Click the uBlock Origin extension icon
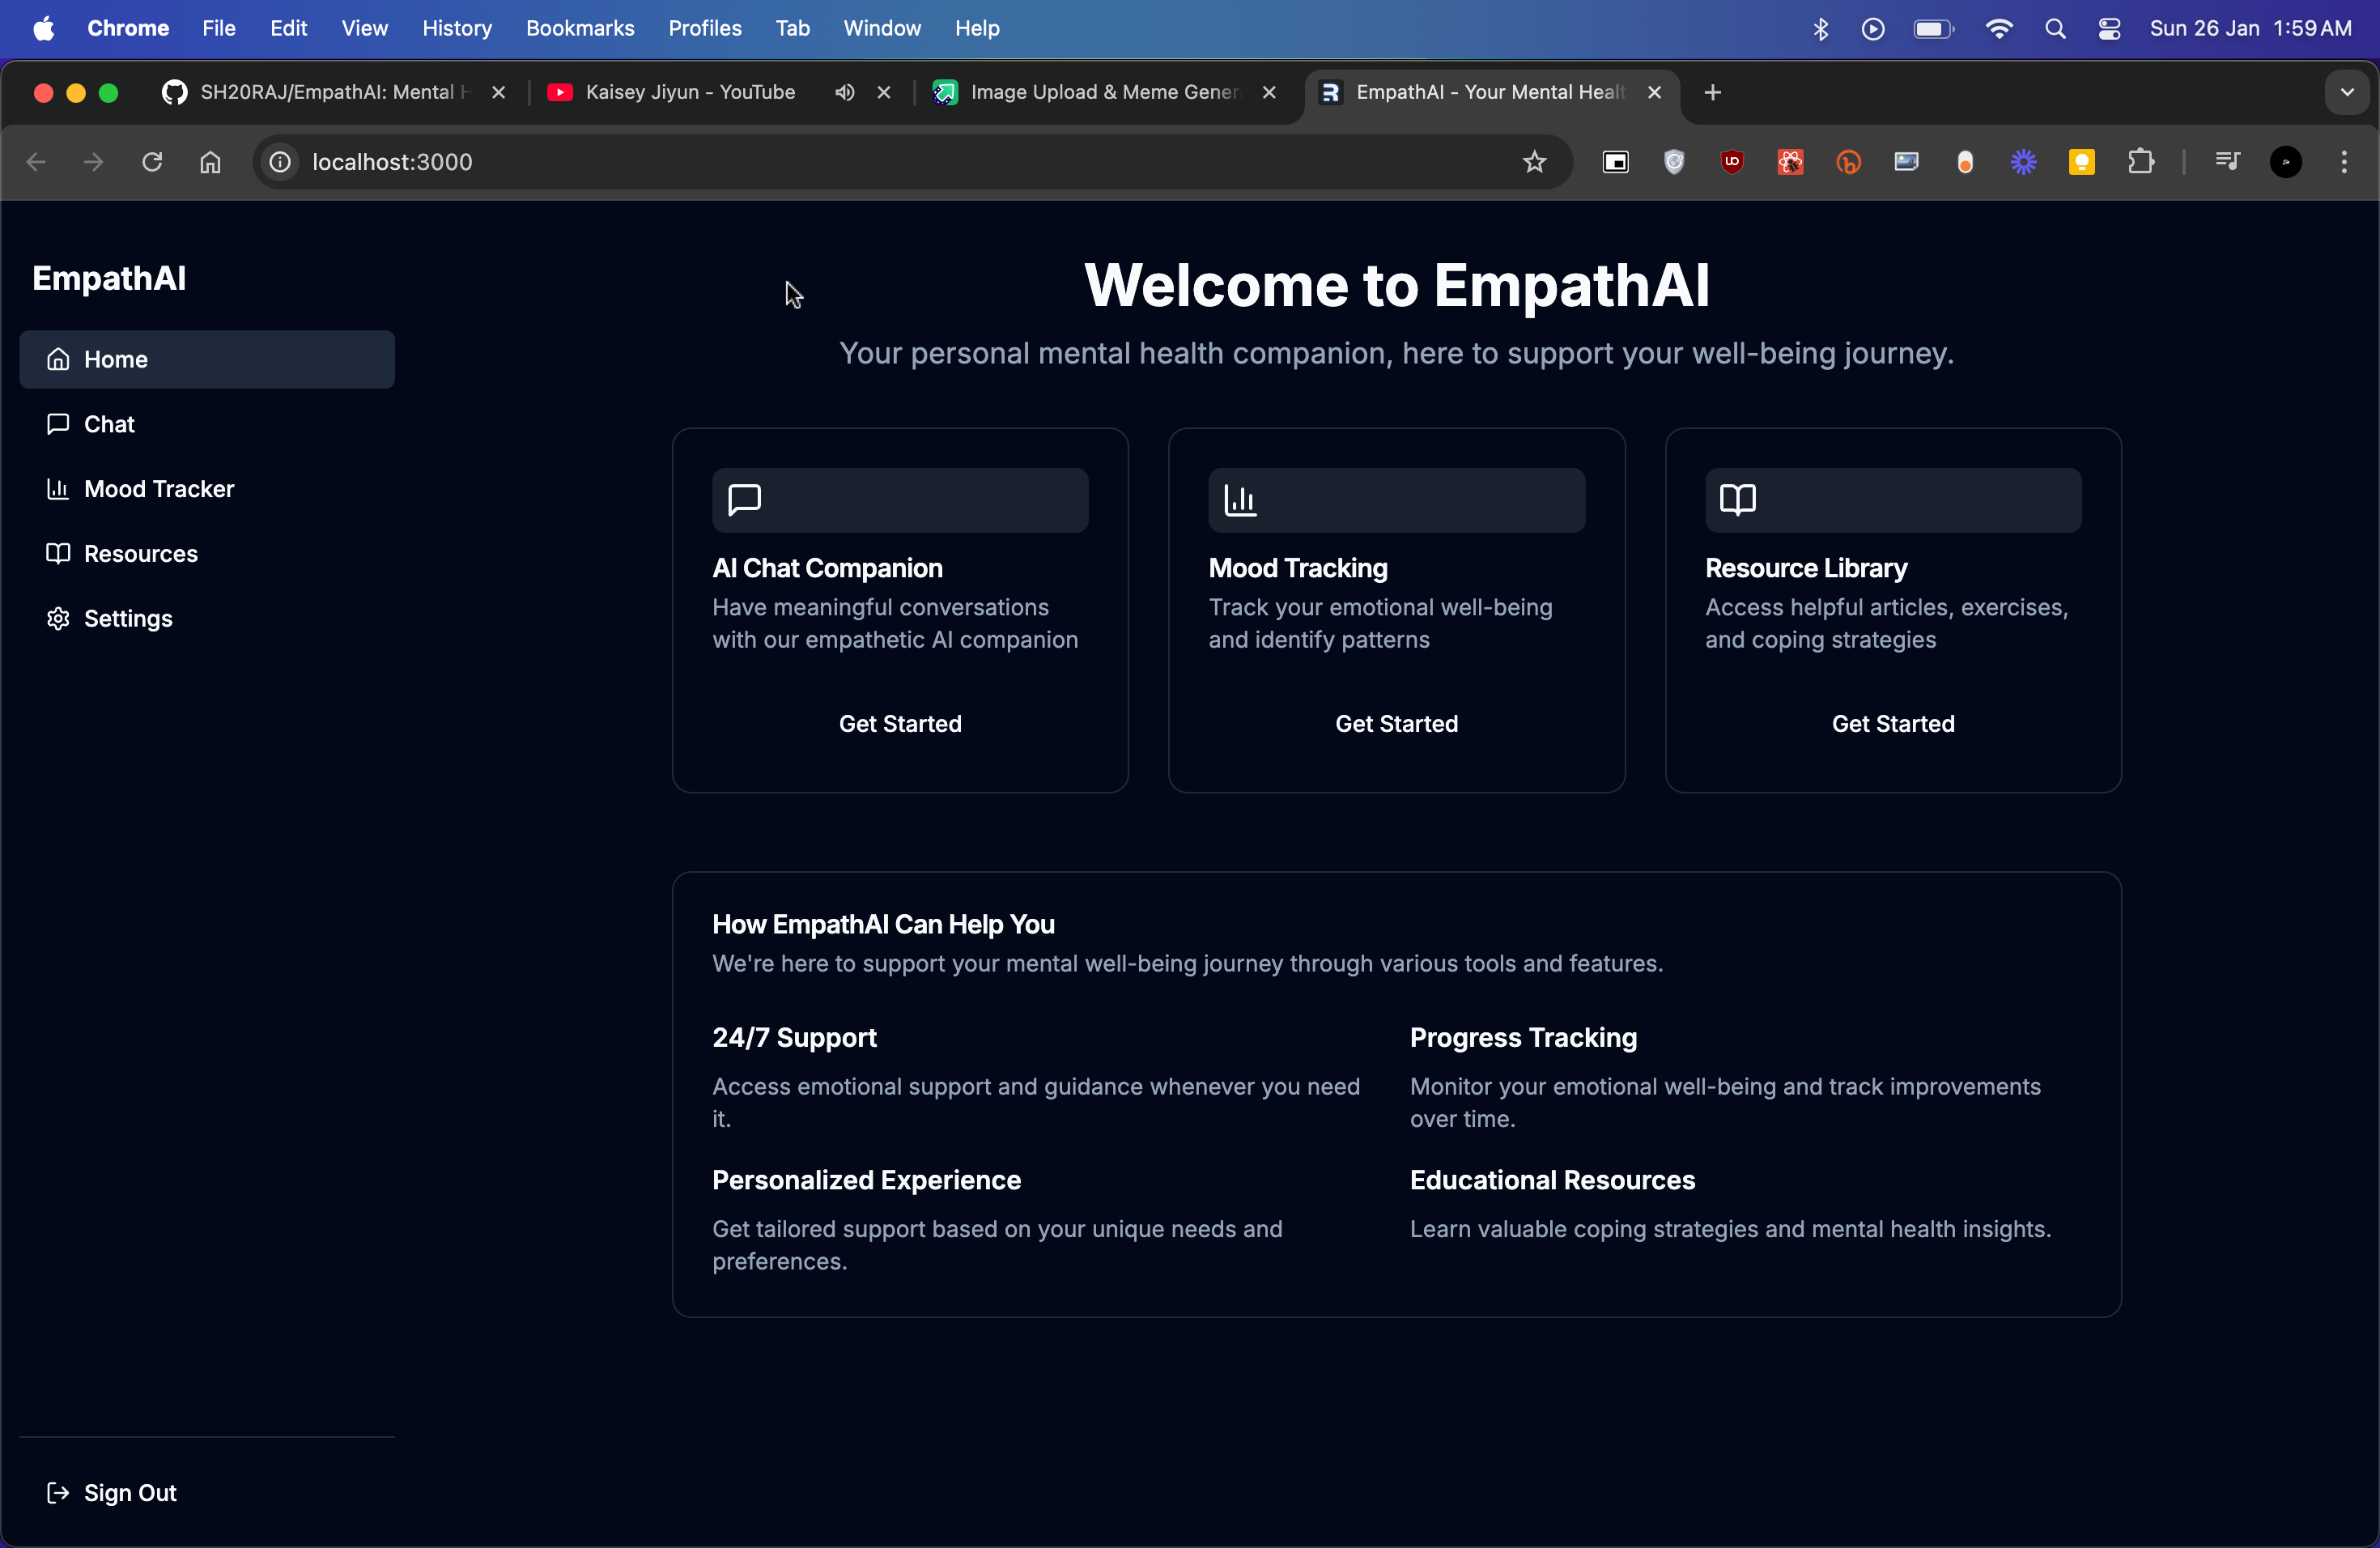Screen dimensions: 2380x1548 click(1732, 162)
